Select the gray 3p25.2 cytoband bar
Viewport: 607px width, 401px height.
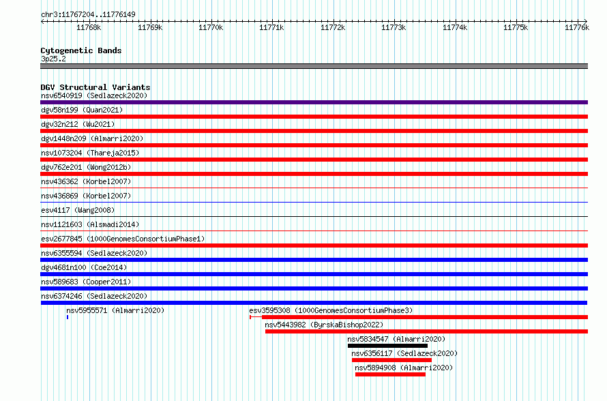(314, 66)
